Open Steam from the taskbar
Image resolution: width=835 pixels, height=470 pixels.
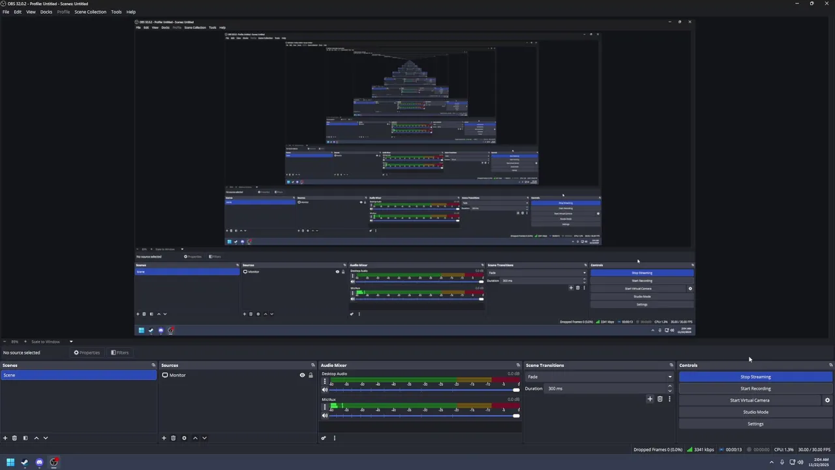tap(25, 462)
